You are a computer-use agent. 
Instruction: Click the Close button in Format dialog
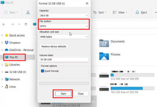[81, 94]
